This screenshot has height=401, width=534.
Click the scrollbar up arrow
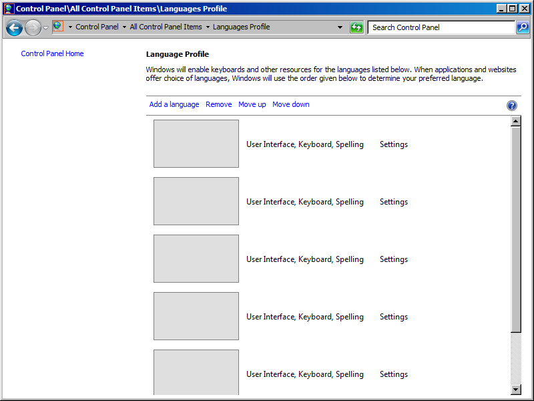(x=515, y=121)
